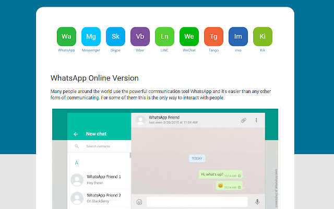Click the search magnifier icon in contacts

click(x=77, y=146)
